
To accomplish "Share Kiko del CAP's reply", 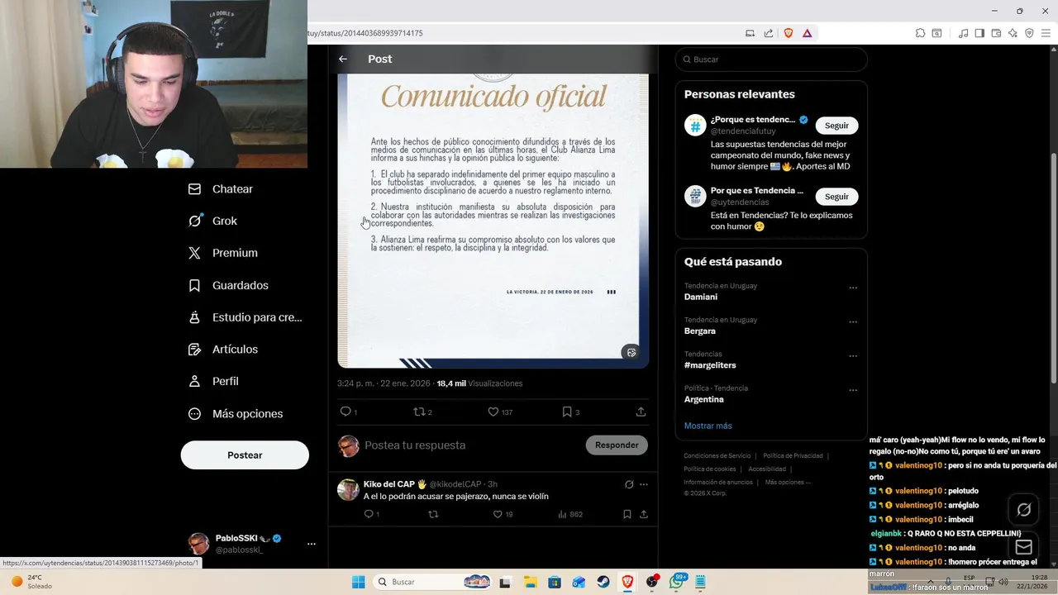I will 643,514.
